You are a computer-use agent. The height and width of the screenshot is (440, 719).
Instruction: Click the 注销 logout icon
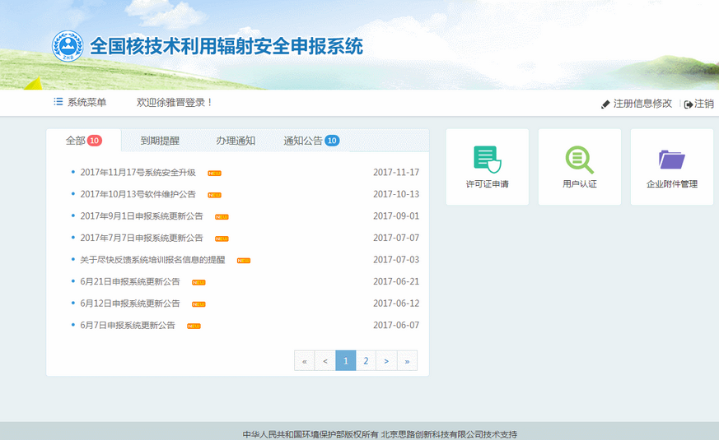click(x=689, y=104)
